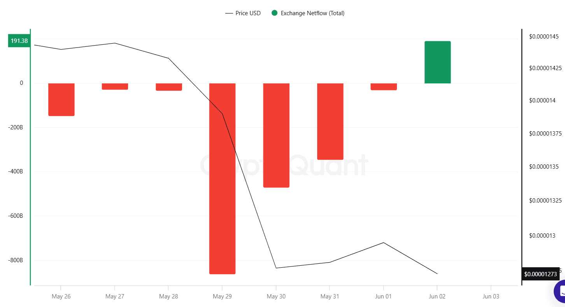This screenshot has height=307, width=565.
Task: Select the small May 27 red bar
Action: coord(115,86)
